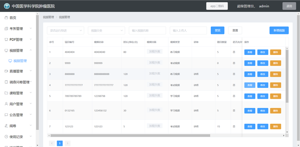Click 删除 for row 4040404
This screenshot has height=147, width=300.
276,52
